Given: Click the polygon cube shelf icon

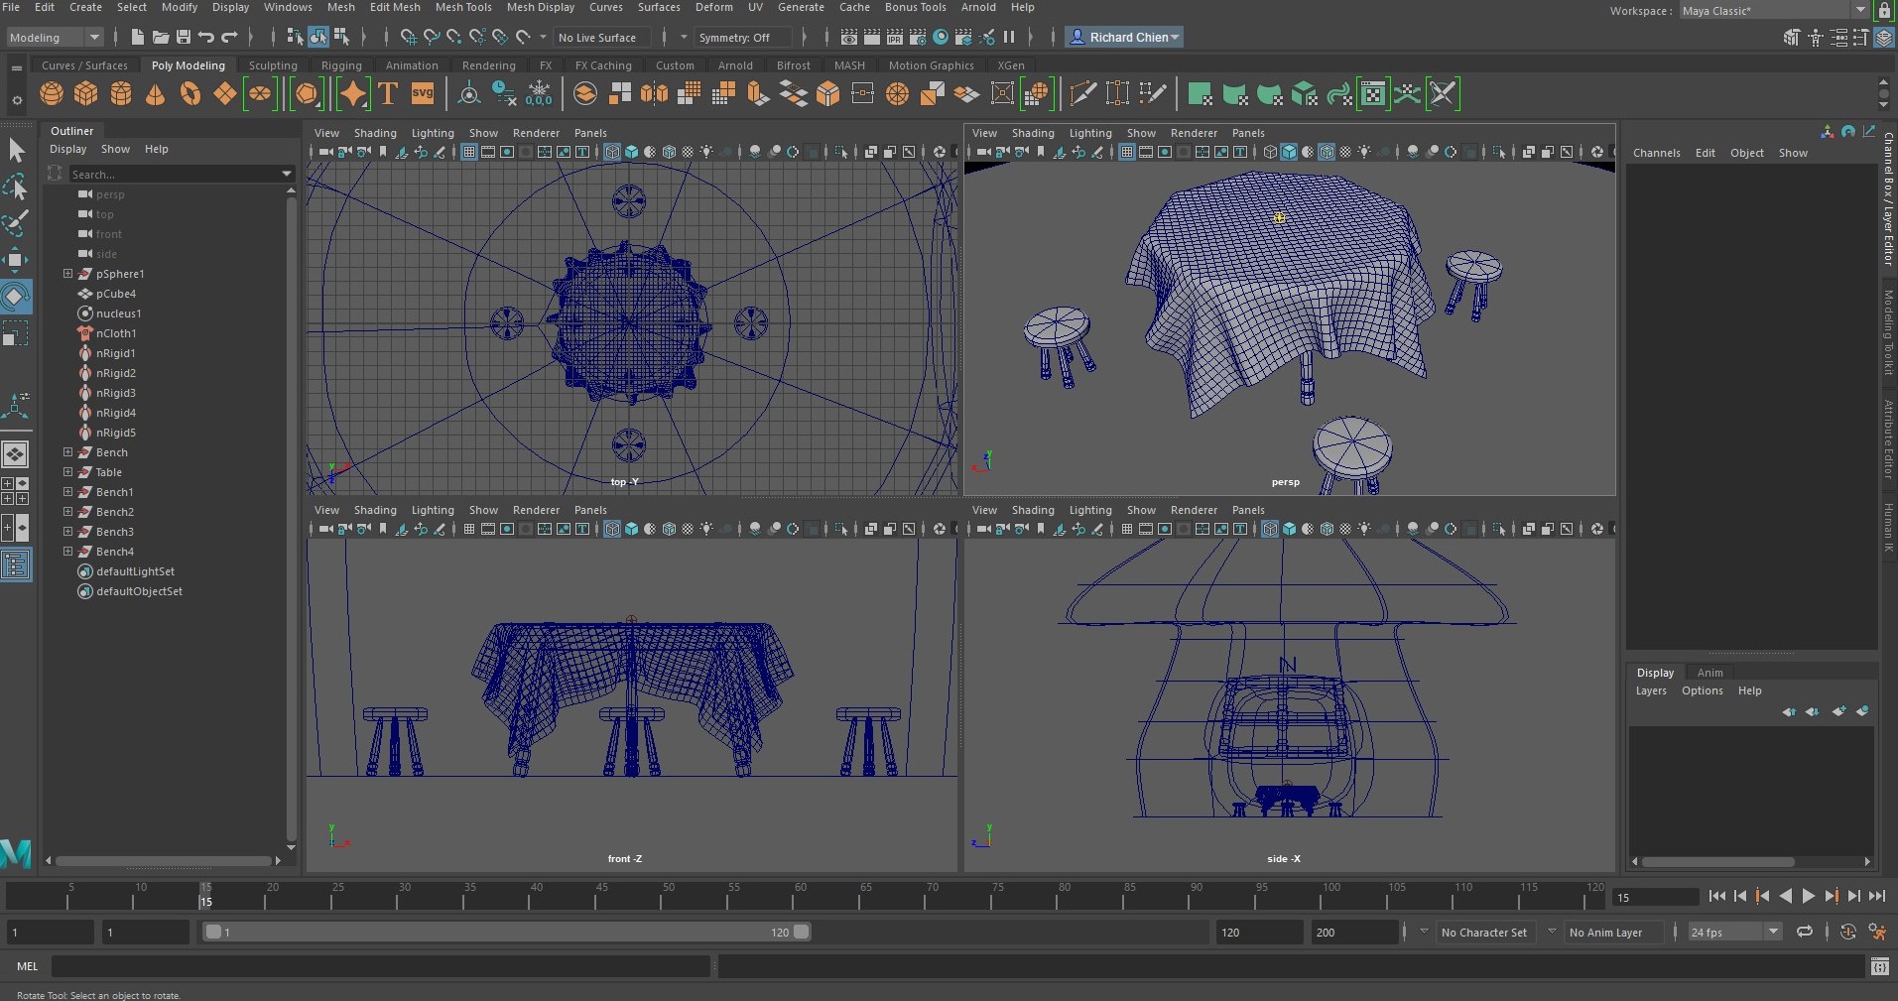Looking at the screenshot, I should [x=86, y=94].
